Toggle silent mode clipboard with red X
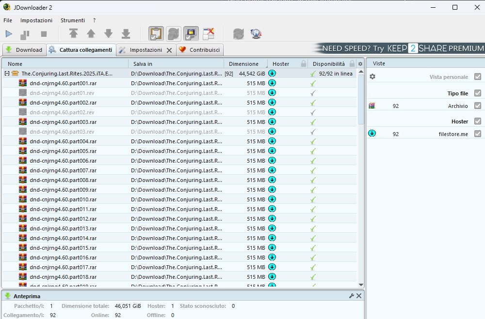Image resolution: width=485 pixels, height=319 pixels. (209, 34)
